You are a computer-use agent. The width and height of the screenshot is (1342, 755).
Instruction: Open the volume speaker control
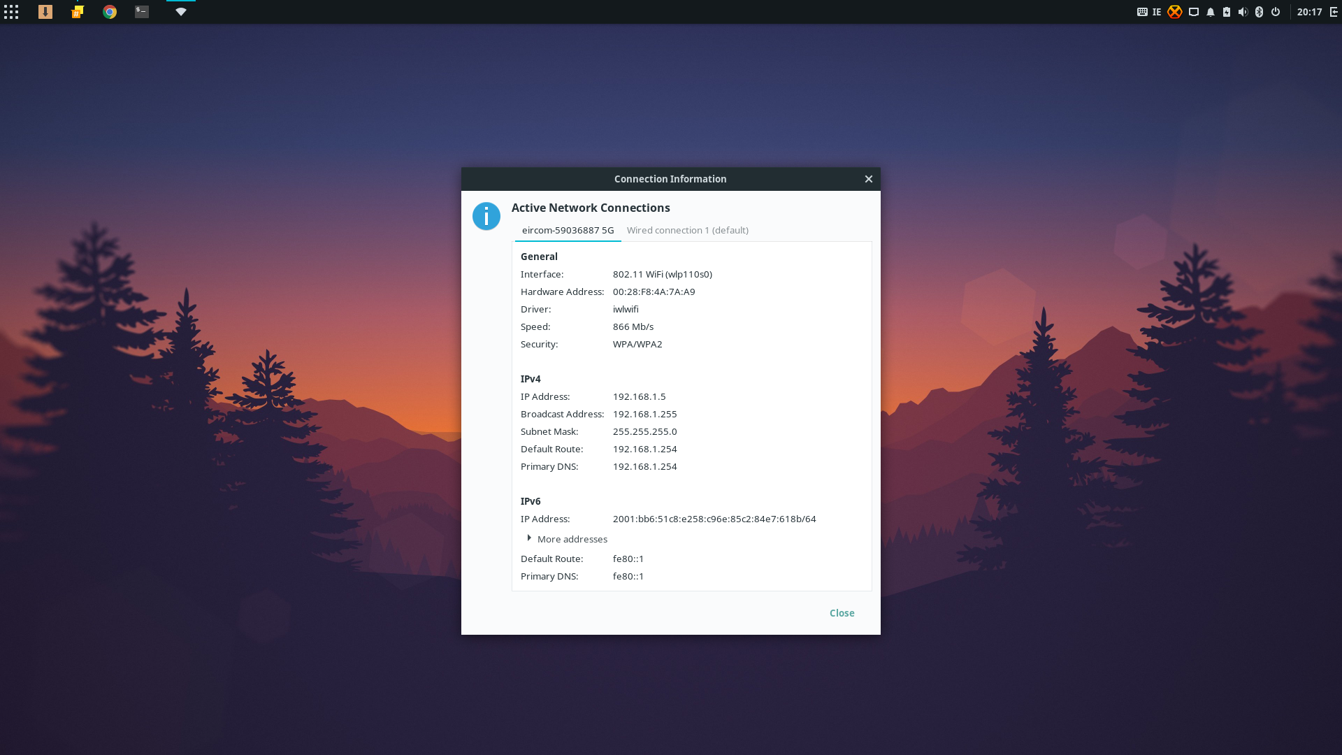(1243, 12)
